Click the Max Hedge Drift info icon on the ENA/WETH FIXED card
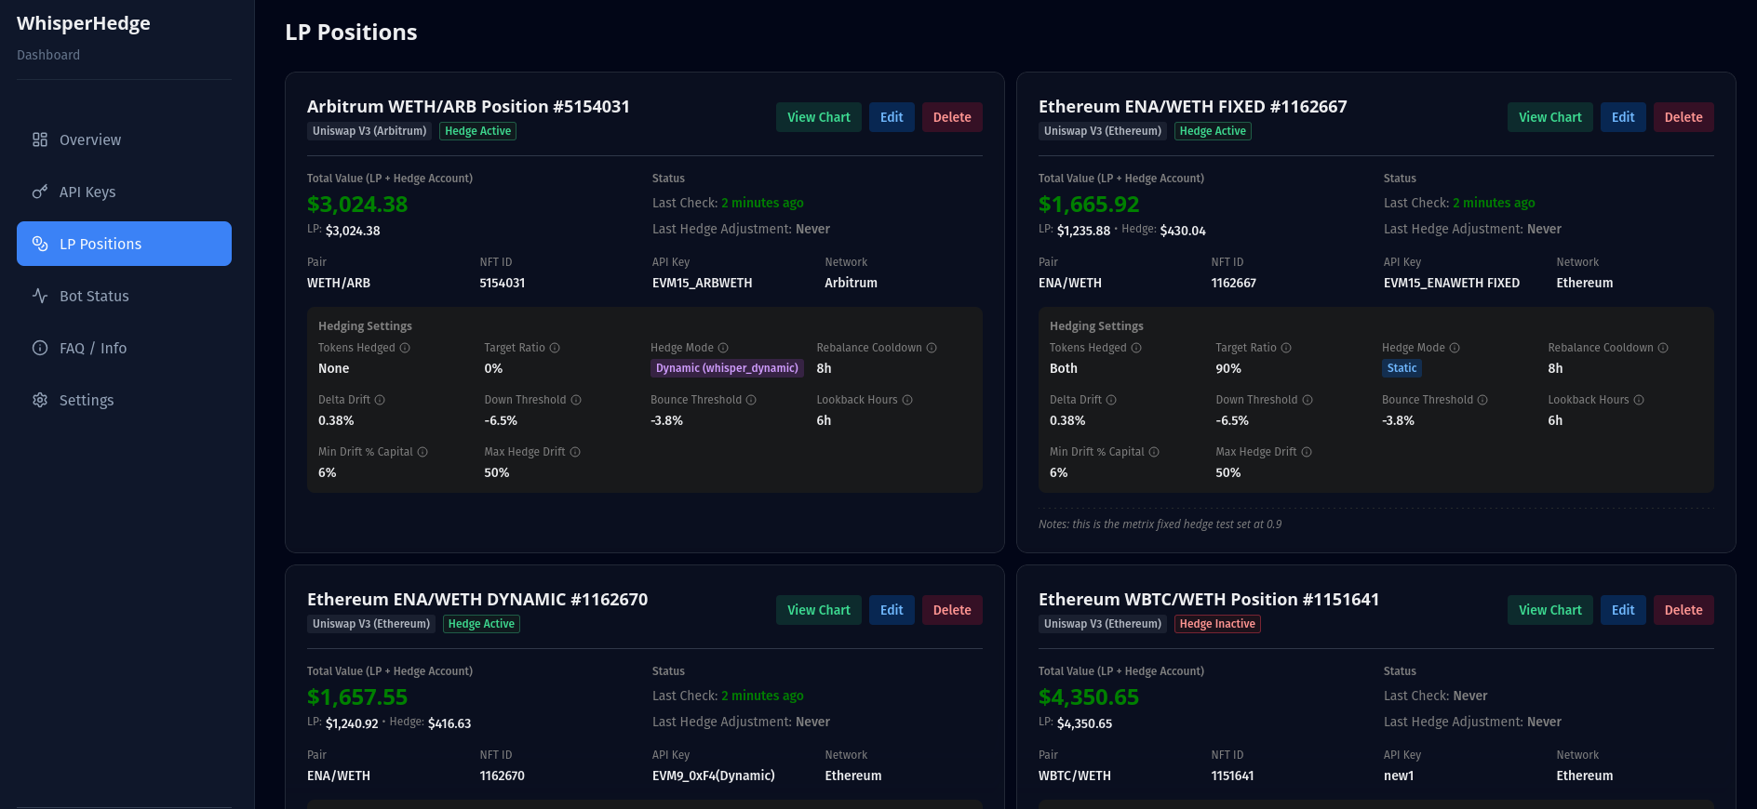 [x=1307, y=452]
